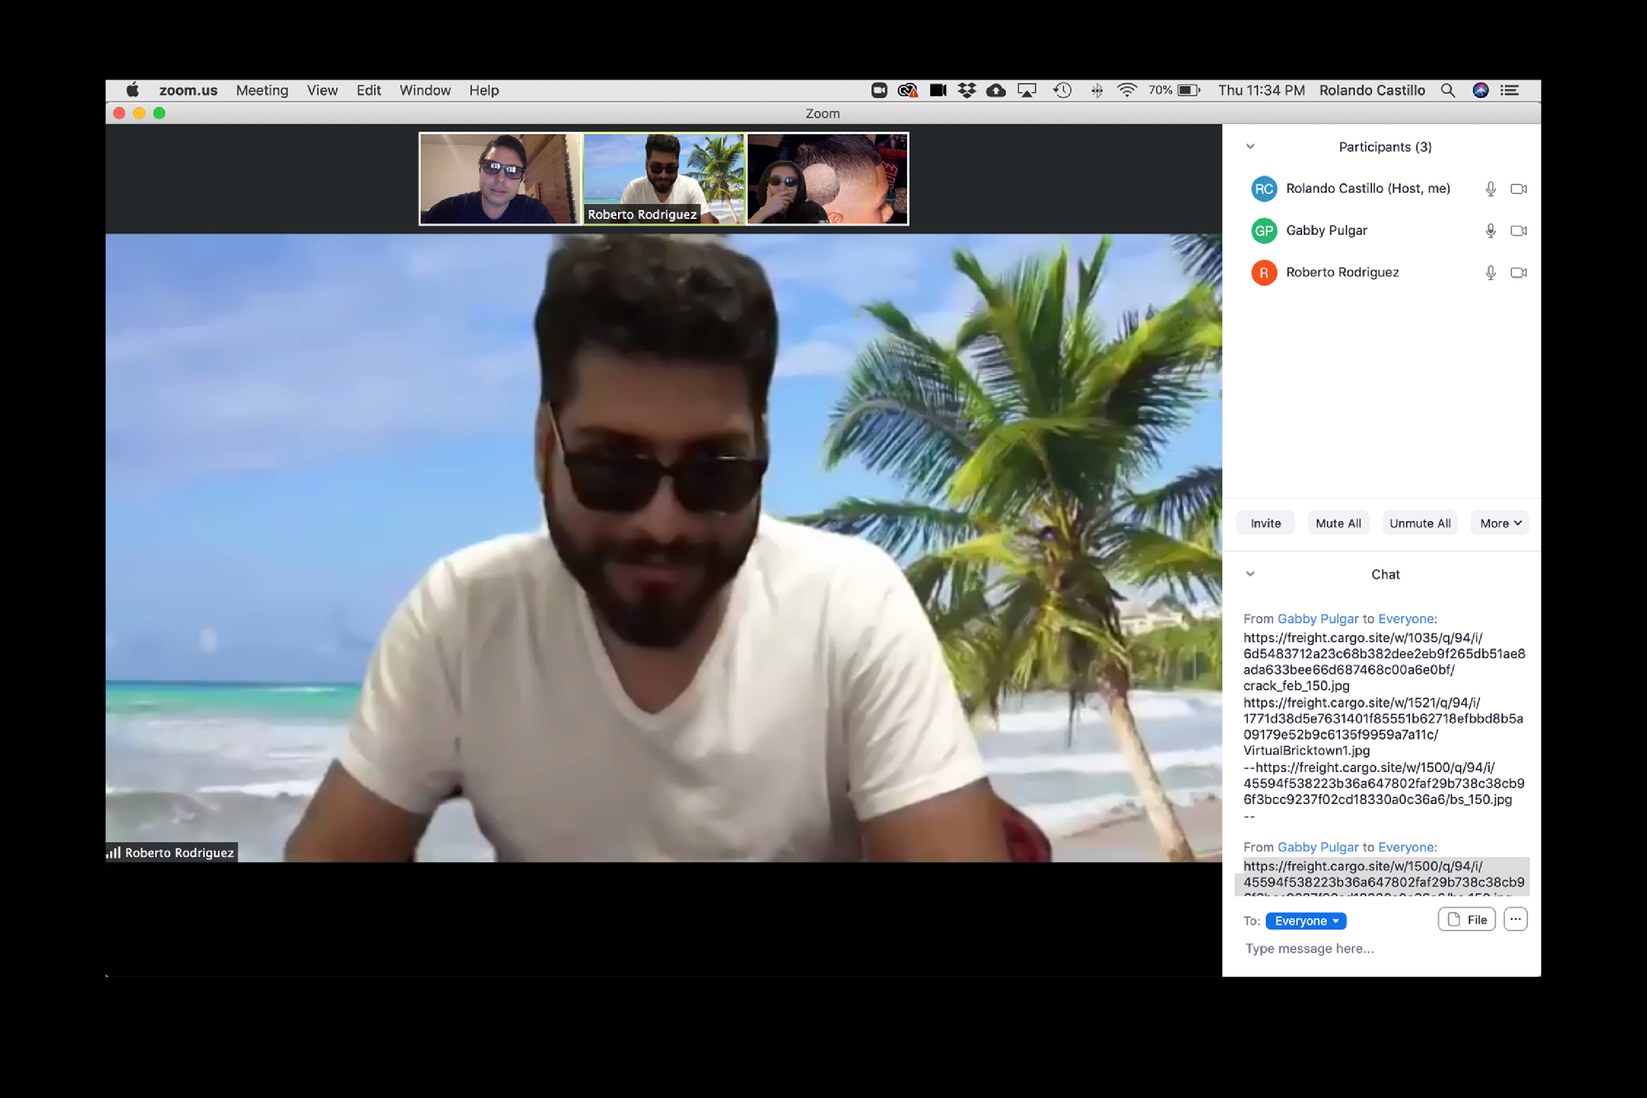This screenshot has height=1098, width=1647.
Task: Mute Gabby Pulgar's microphone icon
Action: (1490, 230)
